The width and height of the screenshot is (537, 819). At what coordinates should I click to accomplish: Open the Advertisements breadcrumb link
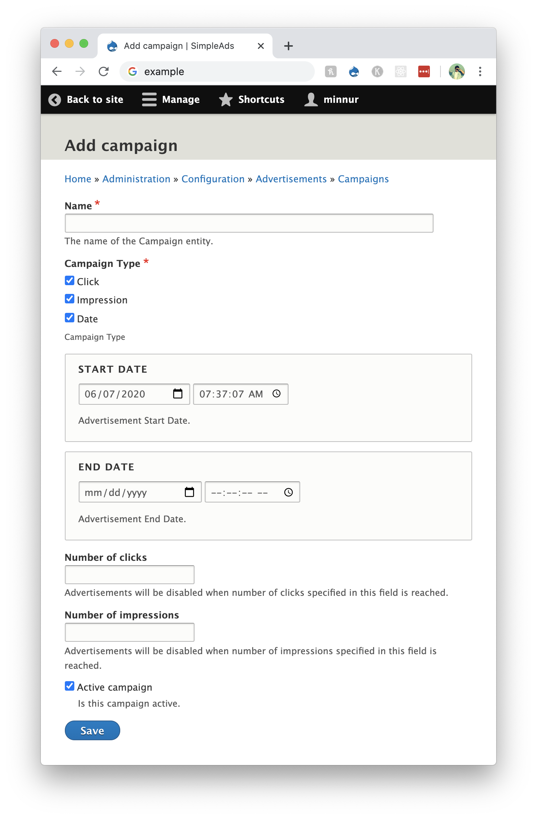[x=291, y=179]
